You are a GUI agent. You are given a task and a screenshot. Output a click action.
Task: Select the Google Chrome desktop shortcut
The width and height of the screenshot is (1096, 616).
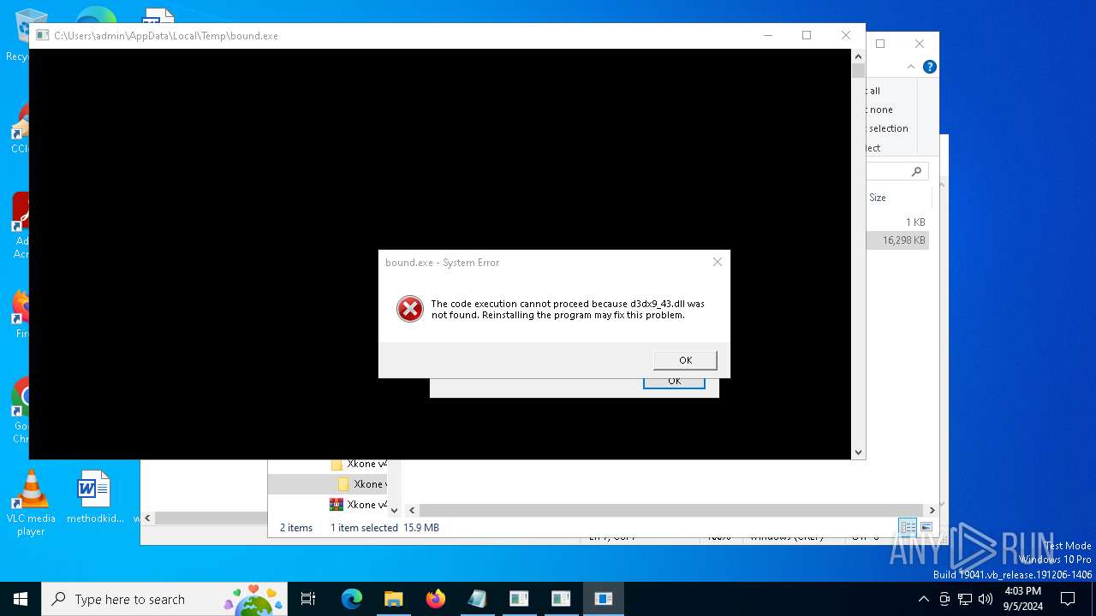(x=19, y=409)
